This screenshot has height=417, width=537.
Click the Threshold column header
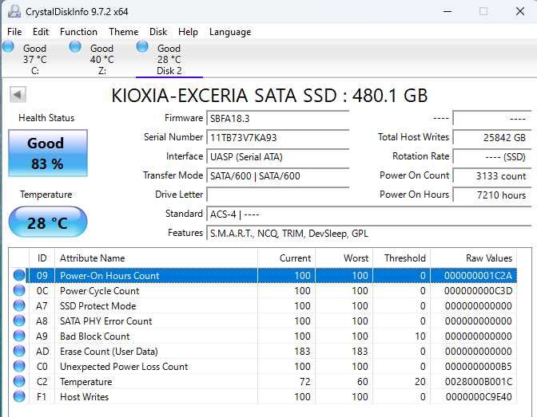(x=401, y=258)
